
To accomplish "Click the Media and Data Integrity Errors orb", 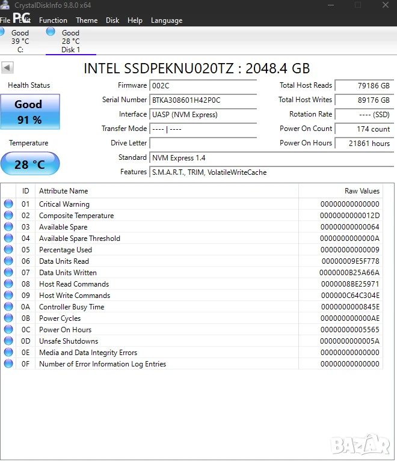I will [x=8, y=352].
